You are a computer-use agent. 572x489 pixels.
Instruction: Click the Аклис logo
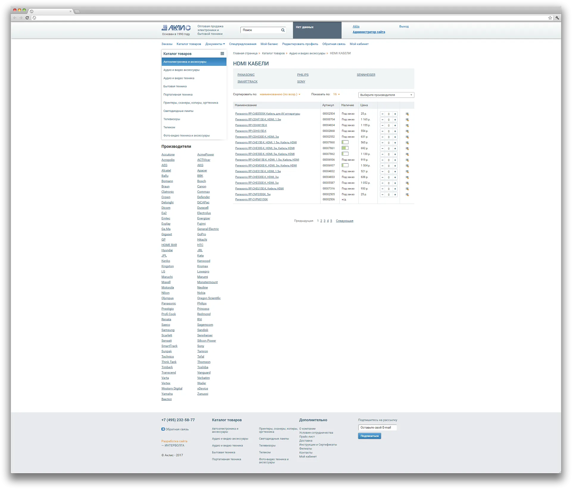tap(176, 28)
